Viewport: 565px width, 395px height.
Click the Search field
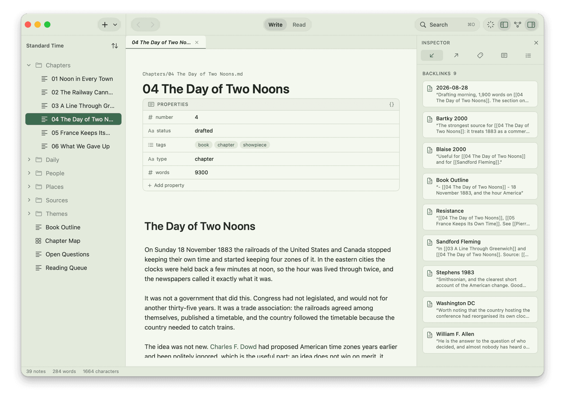[447, 25]
